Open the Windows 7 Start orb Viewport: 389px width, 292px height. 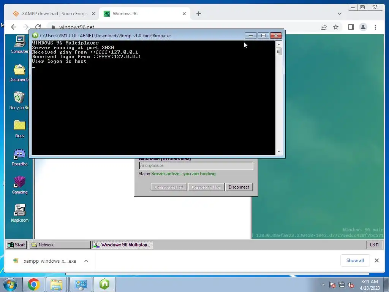[10, 284]
